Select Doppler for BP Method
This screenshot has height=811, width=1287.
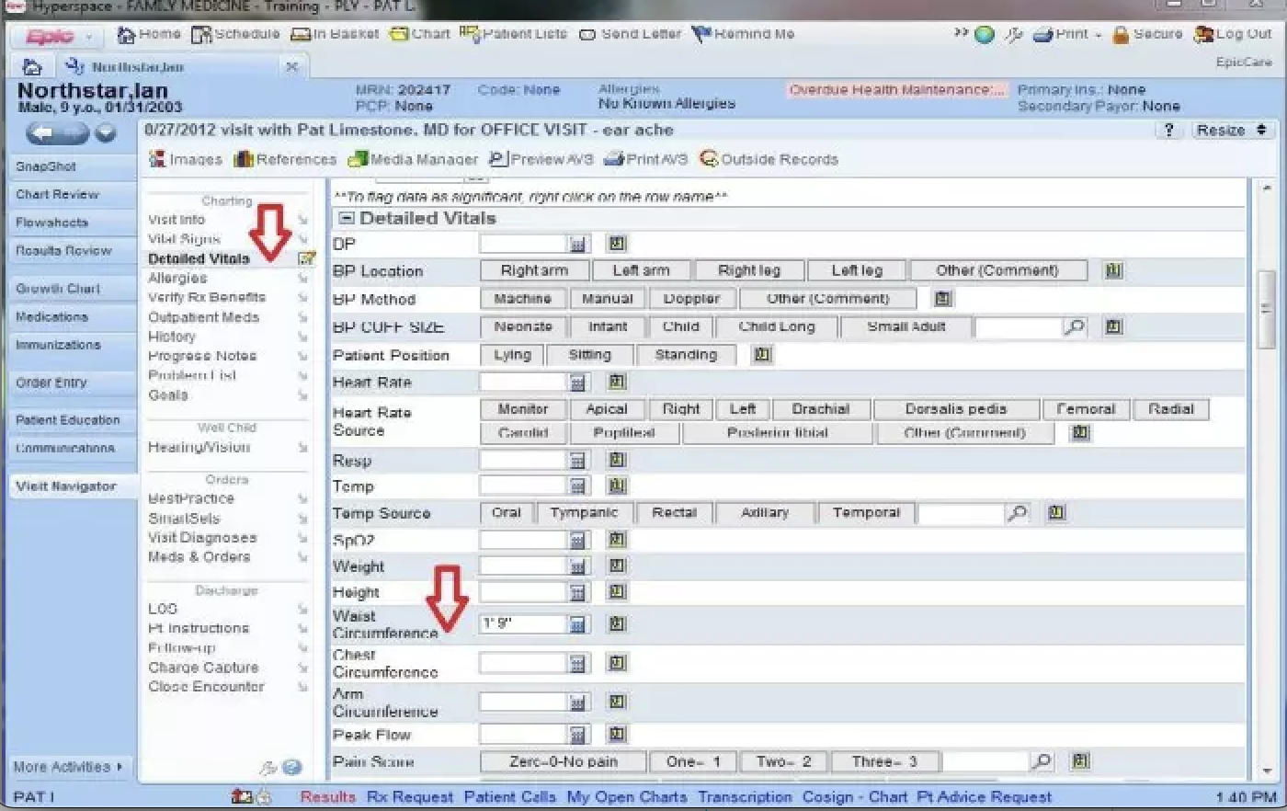click(x=692, y=299)
